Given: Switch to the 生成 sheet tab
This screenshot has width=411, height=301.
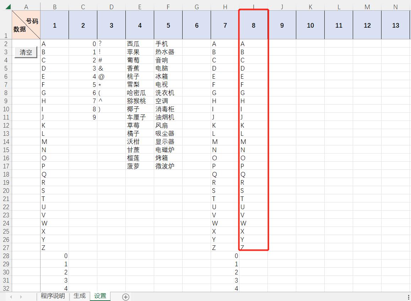Looking at the screenshot, I should 80,295.
